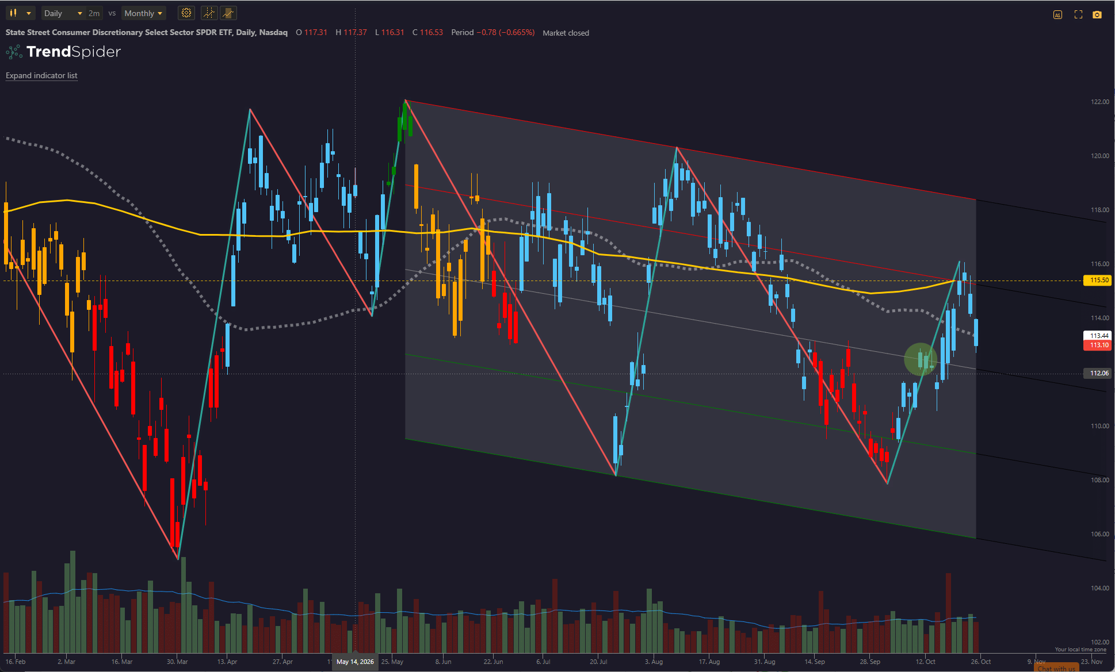The image size is (1115, 672).
Task: Click the 113.10 red price label
Action: [1098, 345]
